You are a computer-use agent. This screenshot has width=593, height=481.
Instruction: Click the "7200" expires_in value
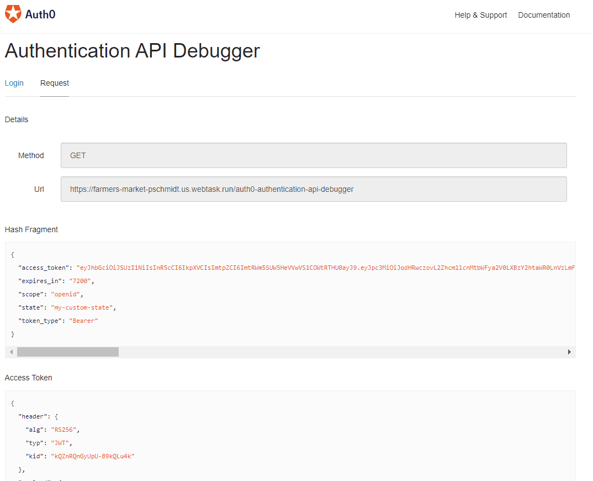point(80,281)
